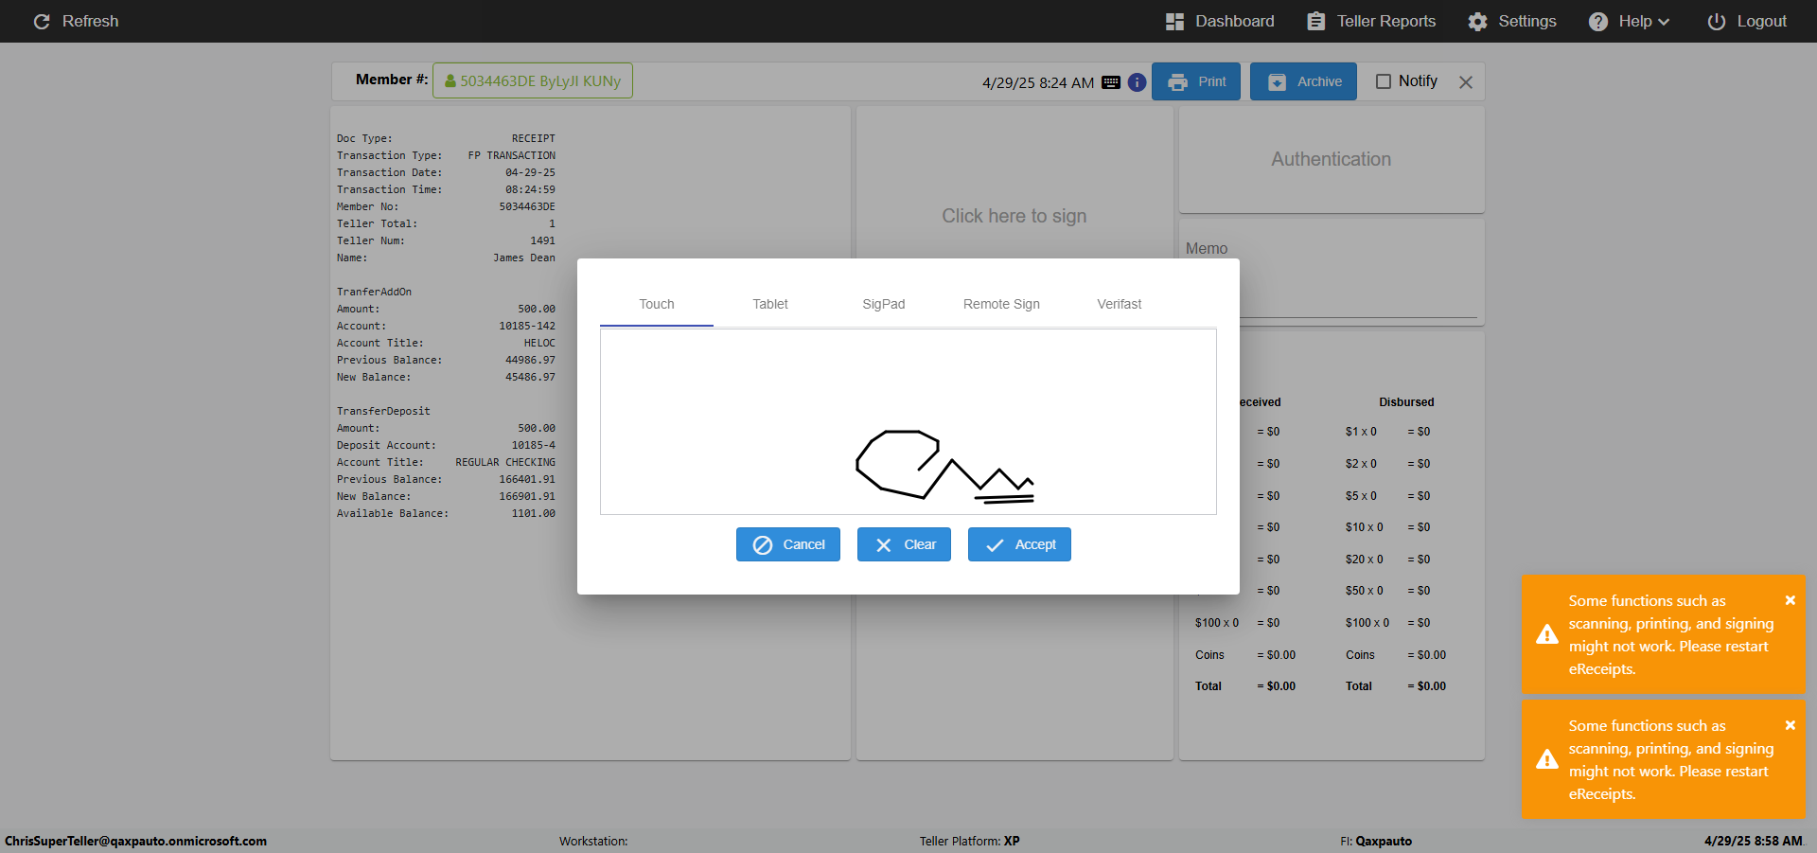Click the member user icon
This screenshot has height=853, width=1817.
click(450, 81)
